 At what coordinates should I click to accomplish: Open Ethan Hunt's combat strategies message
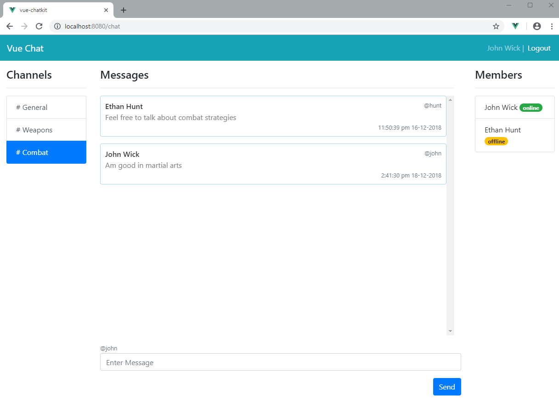tap(273, 116)
